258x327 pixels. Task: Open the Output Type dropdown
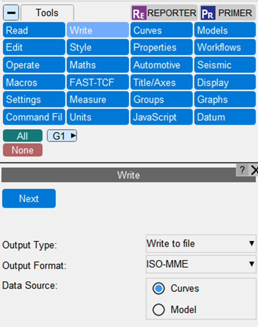pyautogui.click(x=201, y=244)
